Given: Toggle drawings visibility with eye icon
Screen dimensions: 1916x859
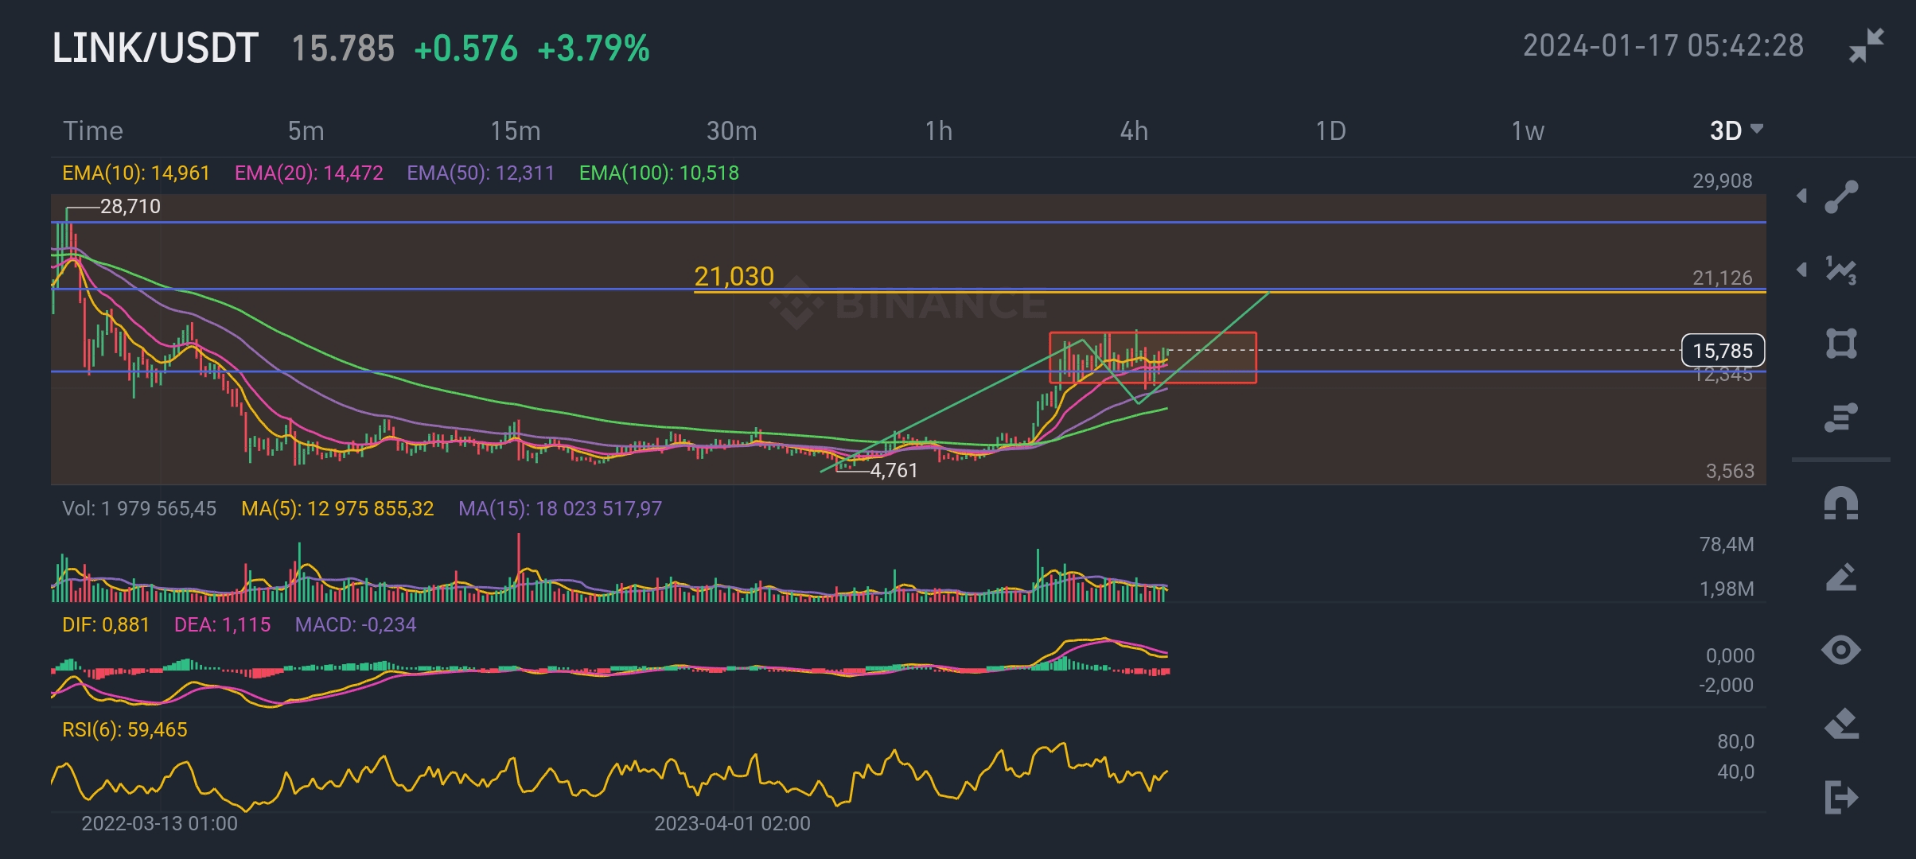Looking at the screenshot, I should [1841, 651].
